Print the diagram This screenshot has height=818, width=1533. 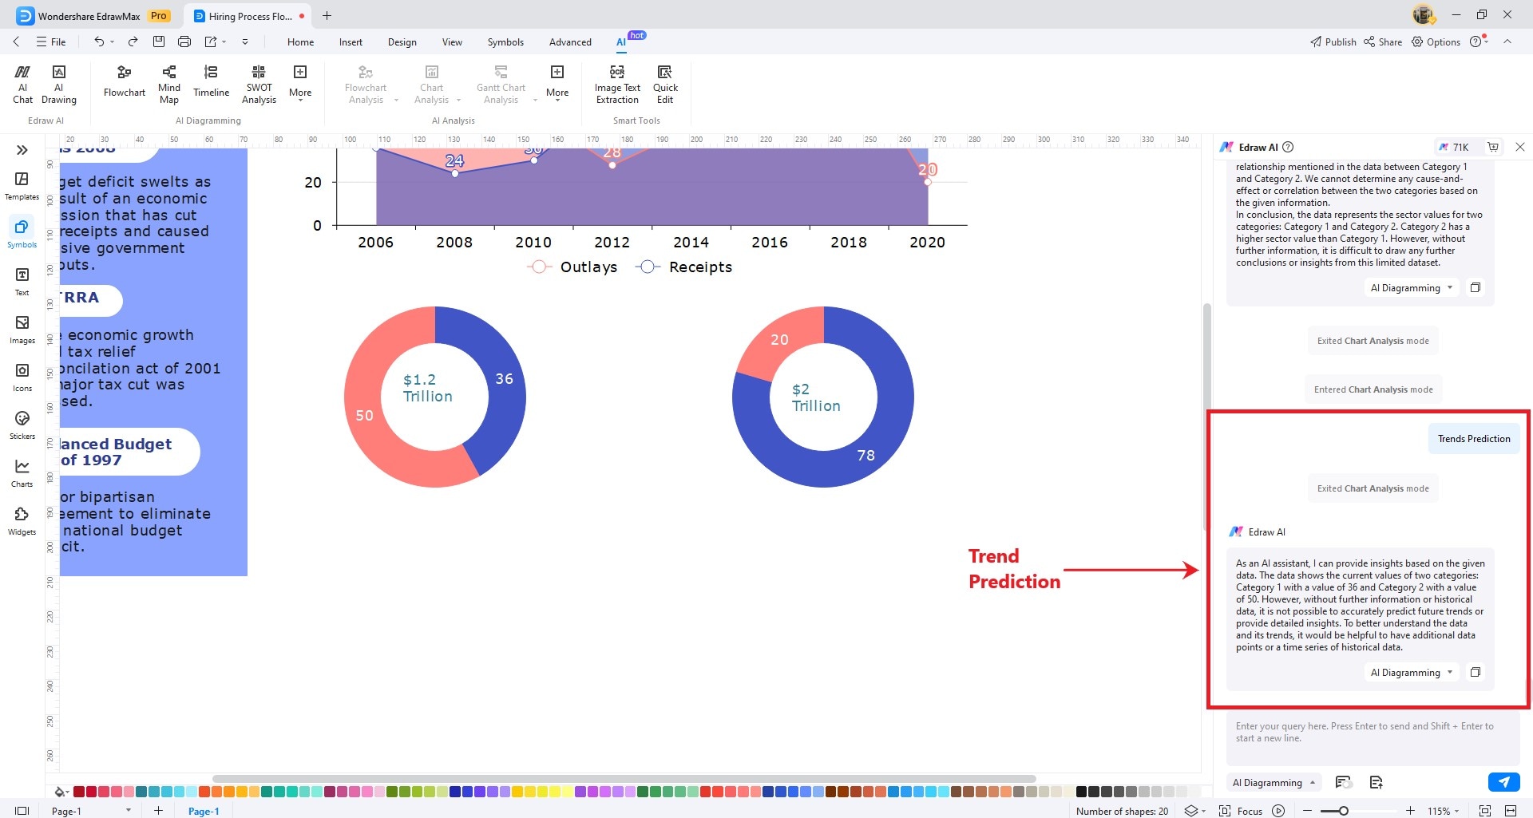pyautogui.click(x=184, y=41)
